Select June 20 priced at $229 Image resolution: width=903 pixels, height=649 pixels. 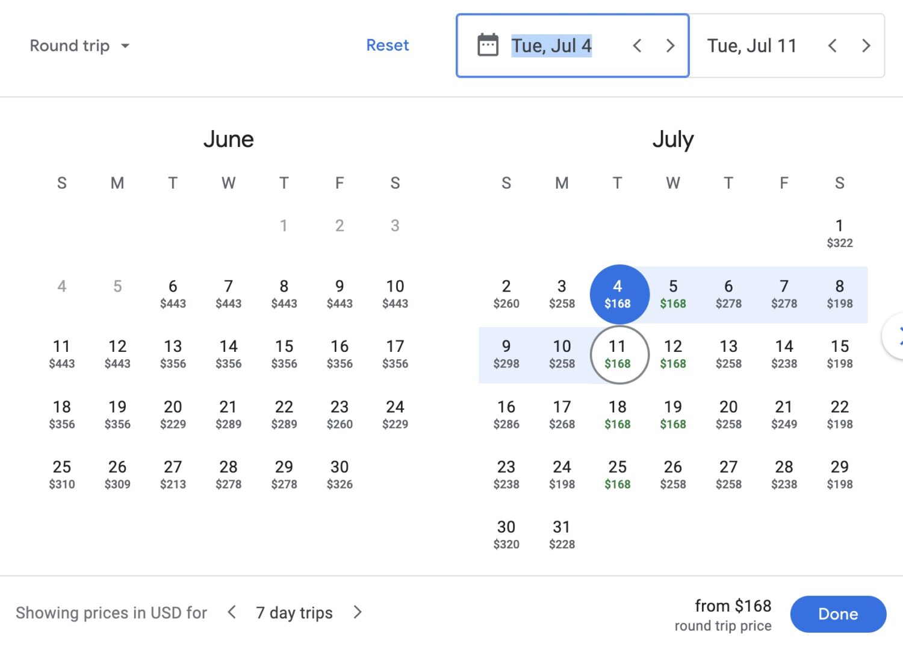coord(173,414)
